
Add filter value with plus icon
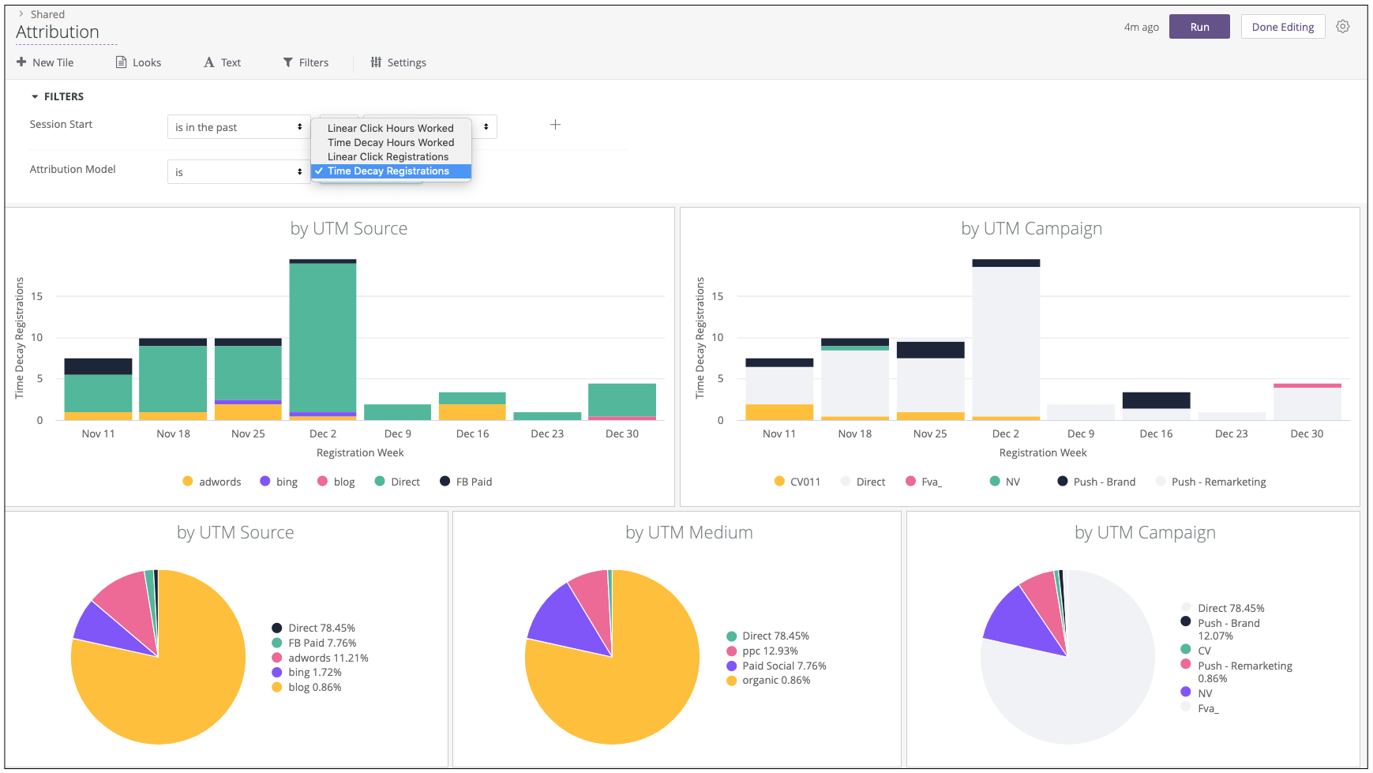pos(555,125)
